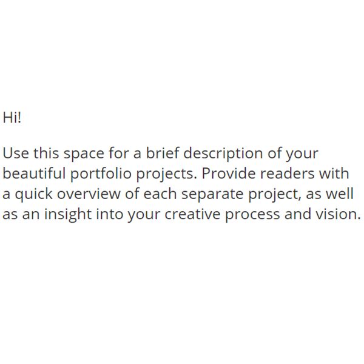Click the word "creative" in last line
This screenshot has width=364, height=364.
click(192, 214)
